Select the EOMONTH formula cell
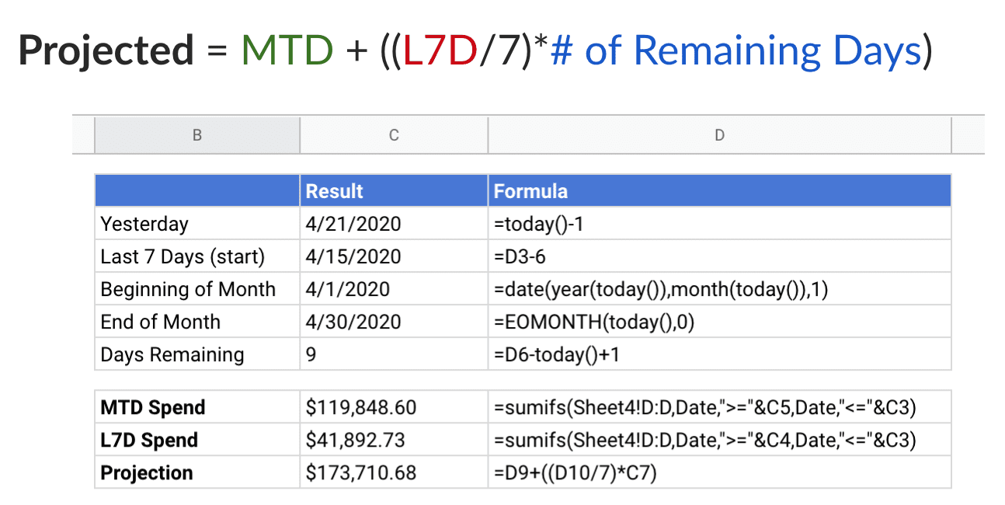Viewport: 1005px width, 505px height. click(719, 322)
